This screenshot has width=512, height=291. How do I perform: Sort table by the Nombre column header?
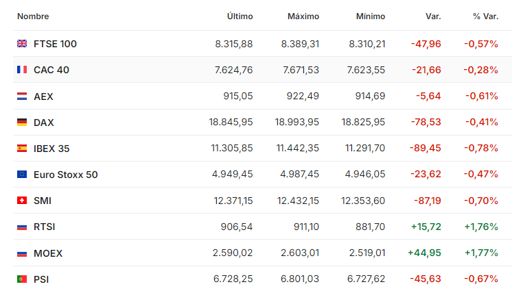pyautogui.click(x=33, y=16)
